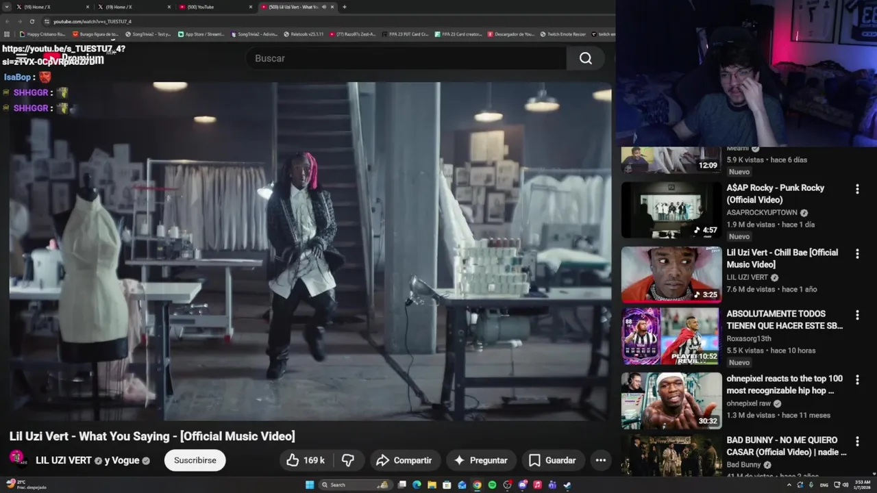877x493 pixels.
Task: Go forward with the browser forward arrow
Action: pos(19,21)
